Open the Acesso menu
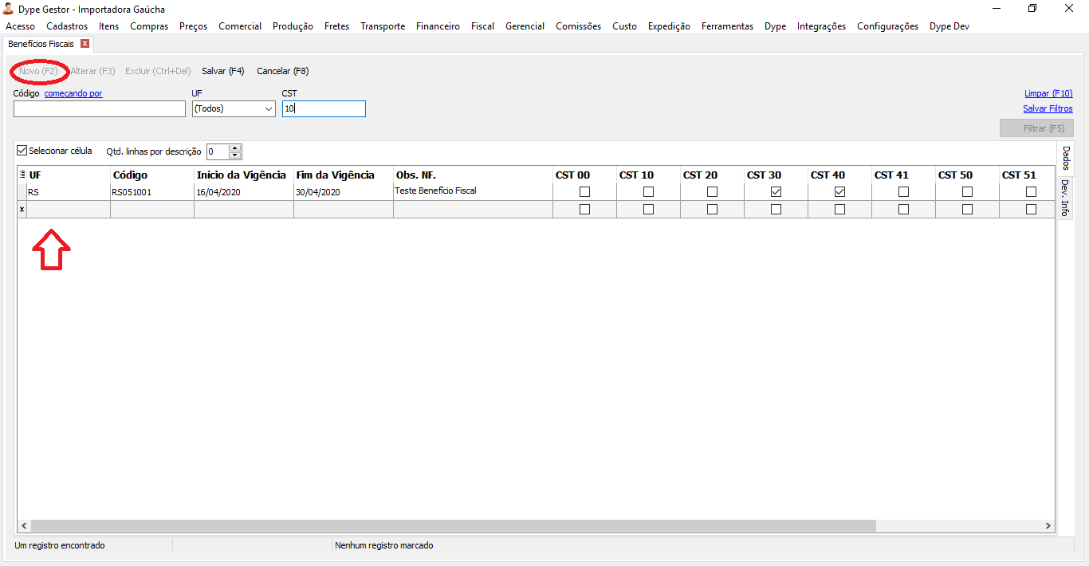Image resolution: width=1089 pixels, height=566 pixels. point(20,26)
